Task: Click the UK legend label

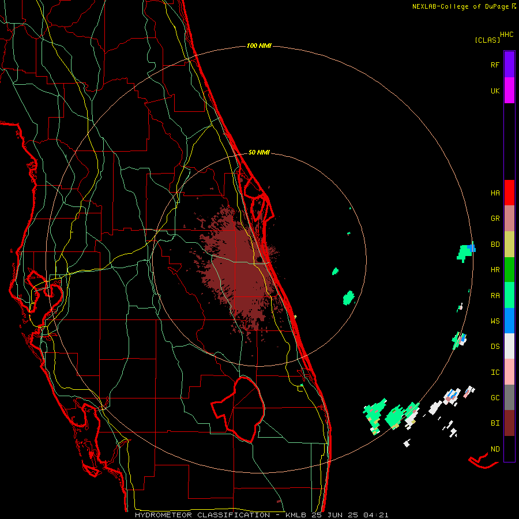Action: (x=495, y=91)
